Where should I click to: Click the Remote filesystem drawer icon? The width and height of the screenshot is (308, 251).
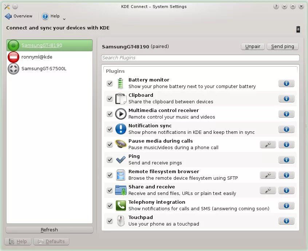(x=121, y=175)
